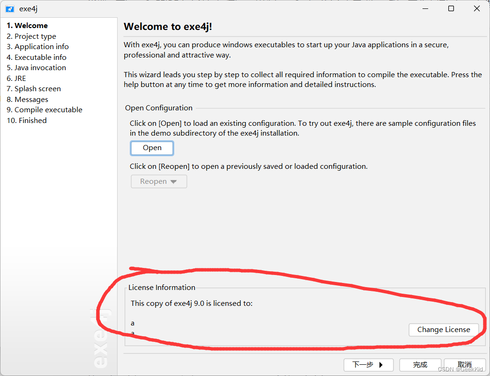Click "This copy of exe4j 9.0 is licensed to:" text
This screenshot has width=490, height=376.
(x=192, y=304)
